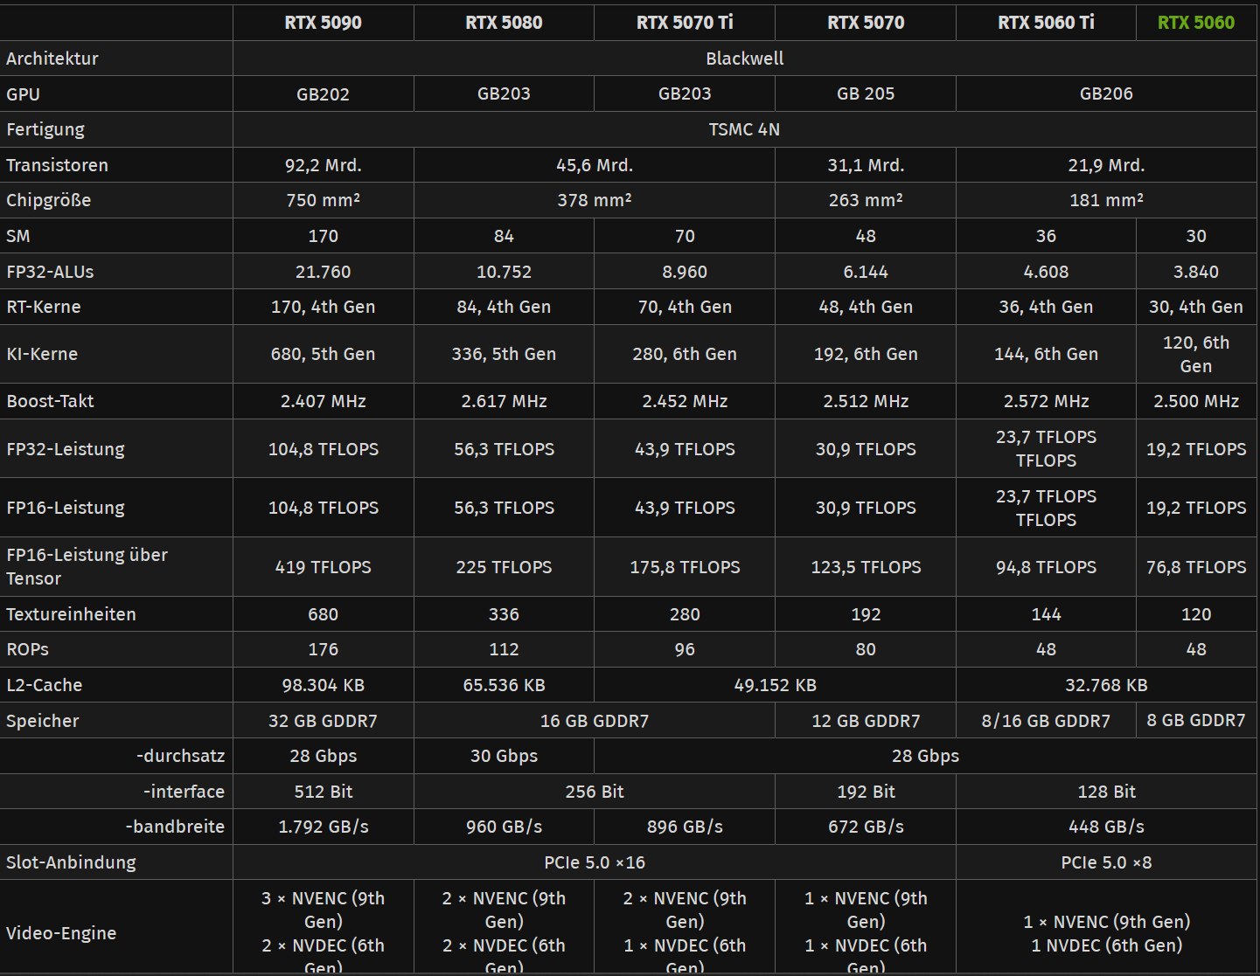Click the 1.792 GB/s bandbreite value
Viewport: 1260px width, 976px height.
(x=323, y=827)
